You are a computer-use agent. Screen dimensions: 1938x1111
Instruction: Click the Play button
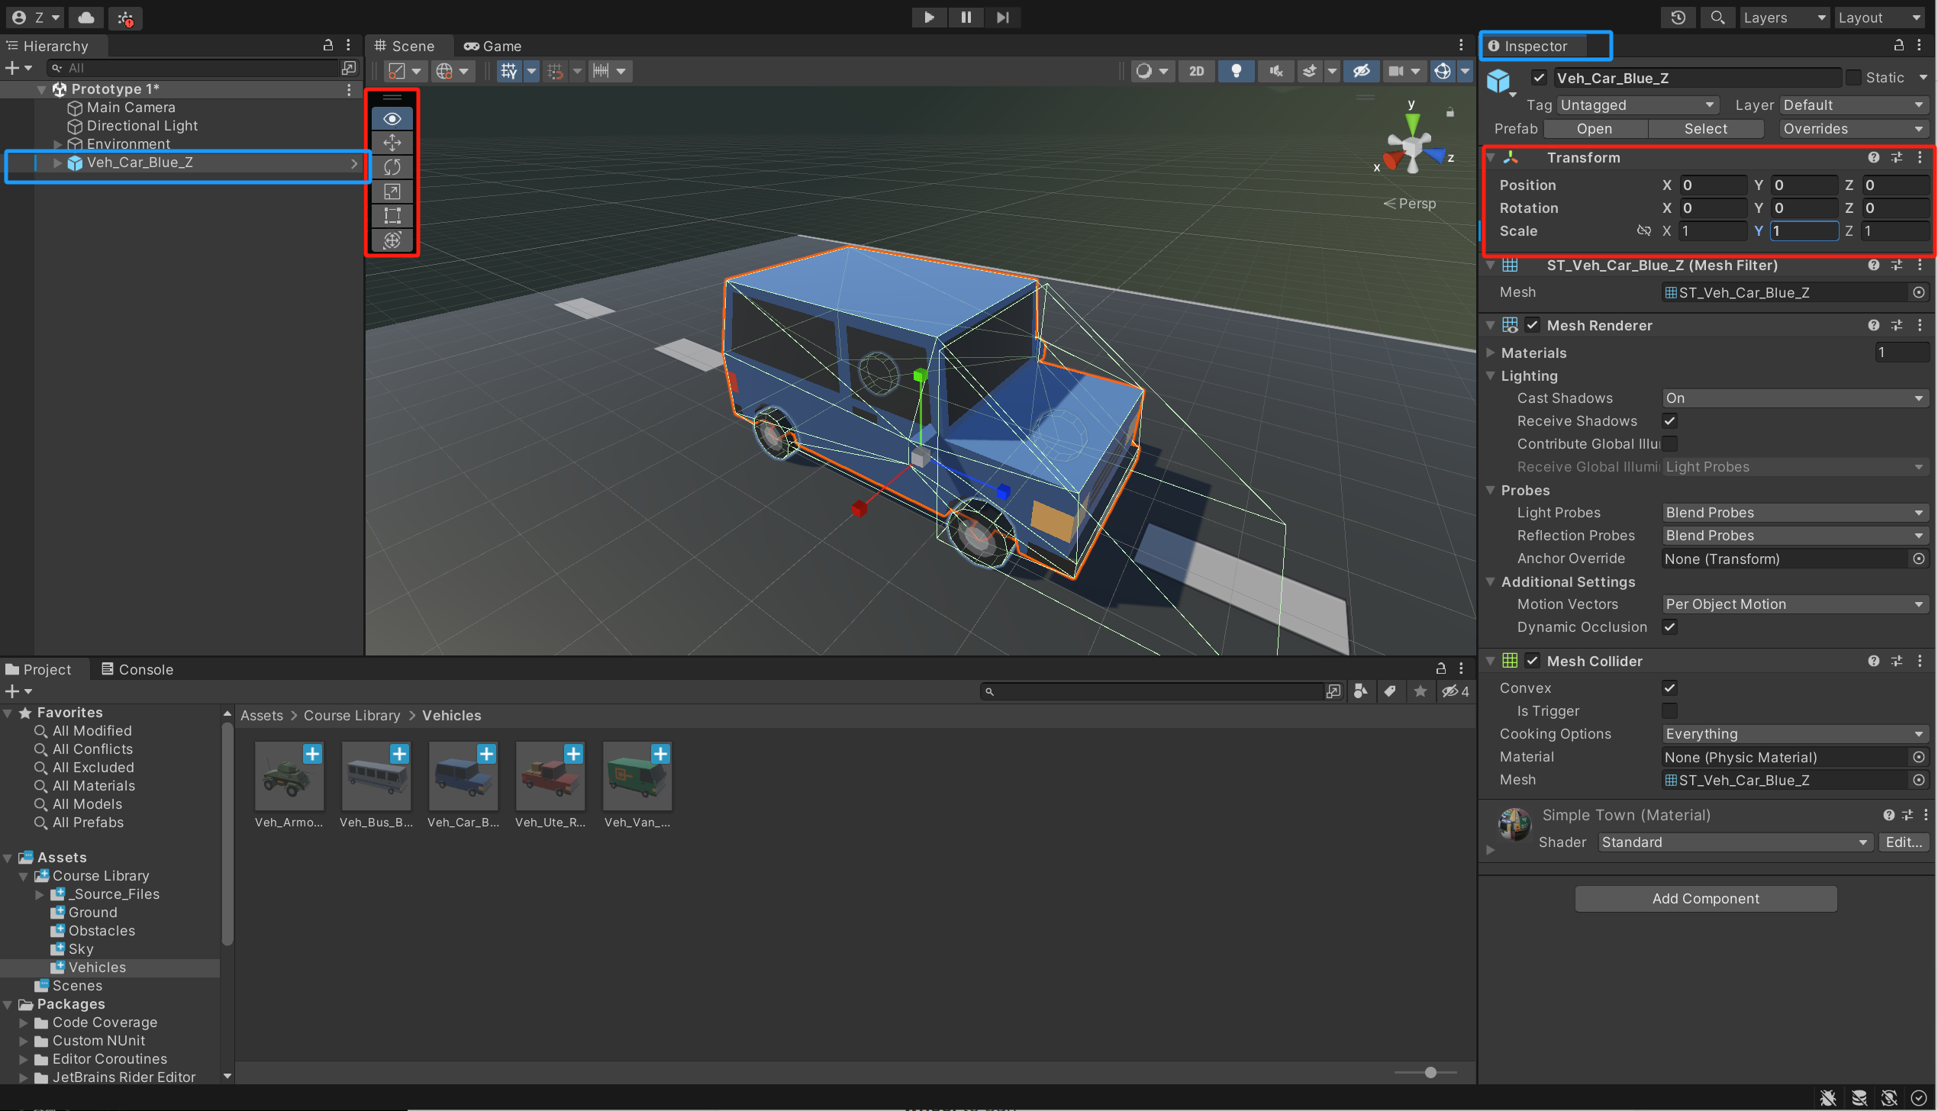(x=928, y=17)
